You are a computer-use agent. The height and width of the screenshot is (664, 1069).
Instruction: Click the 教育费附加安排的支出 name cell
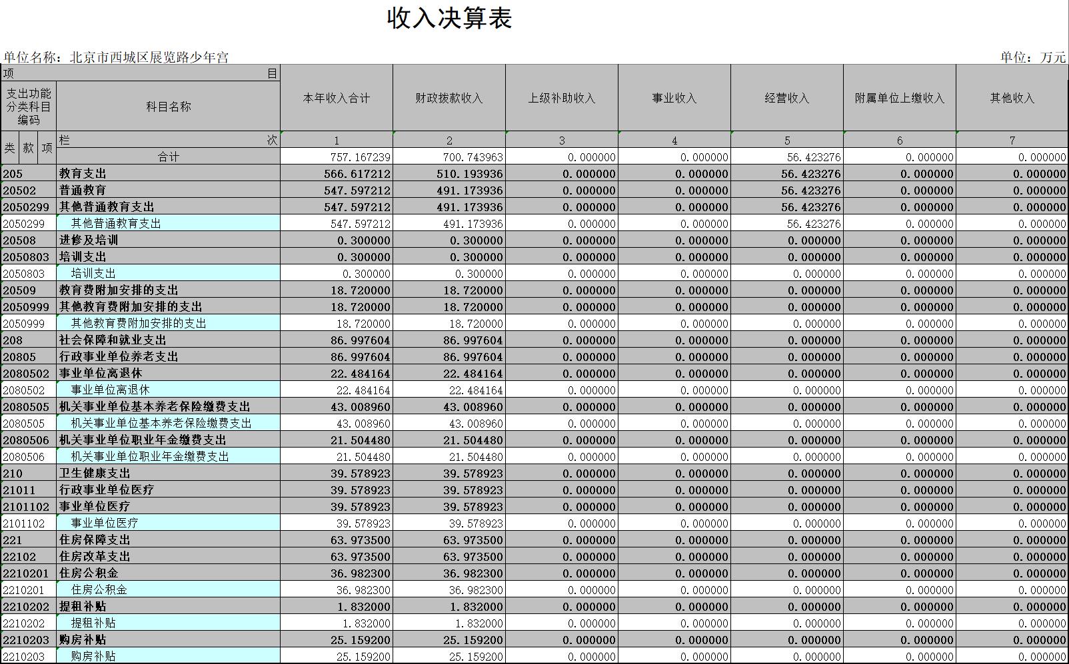click(169, 290)
